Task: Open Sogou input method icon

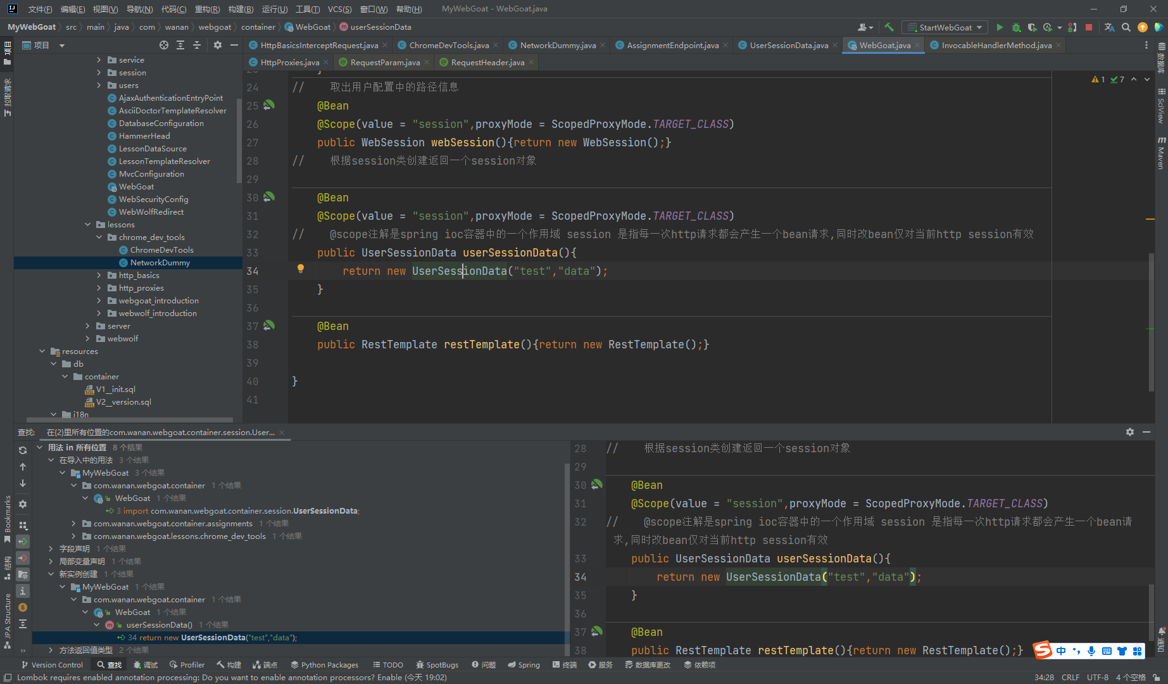Action: pos(1043,650)
